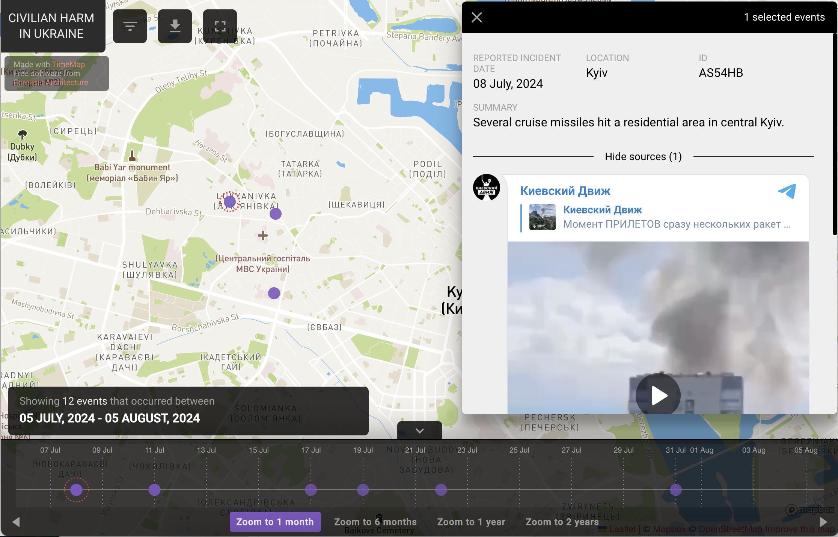Click the Improve this map link
Screen dimensions: 838x537
click(x=800, y=529)
